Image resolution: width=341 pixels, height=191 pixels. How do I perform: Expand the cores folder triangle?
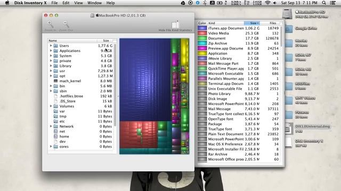[x=51, y=146]
